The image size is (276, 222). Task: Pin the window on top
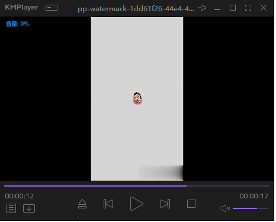[202, 8]
